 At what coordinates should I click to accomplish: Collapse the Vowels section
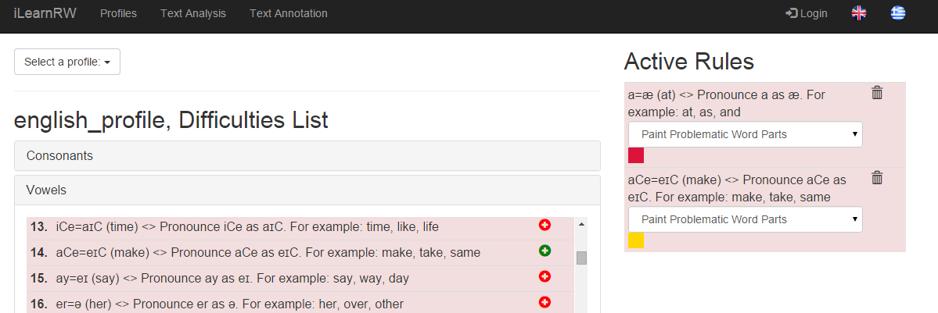coord(307,190)
